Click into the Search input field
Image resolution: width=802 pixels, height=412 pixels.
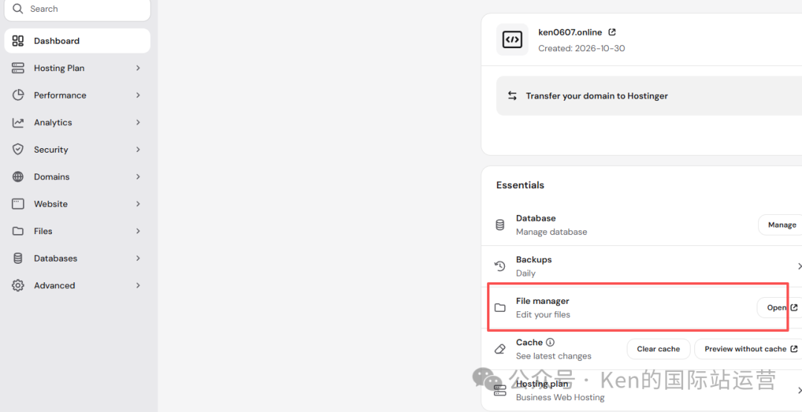(77, 9)
